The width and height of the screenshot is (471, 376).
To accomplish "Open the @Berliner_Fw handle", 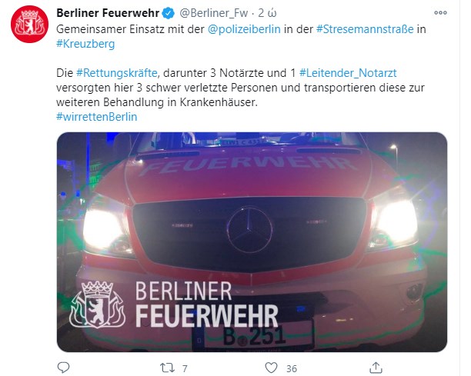I will (214, 13).
